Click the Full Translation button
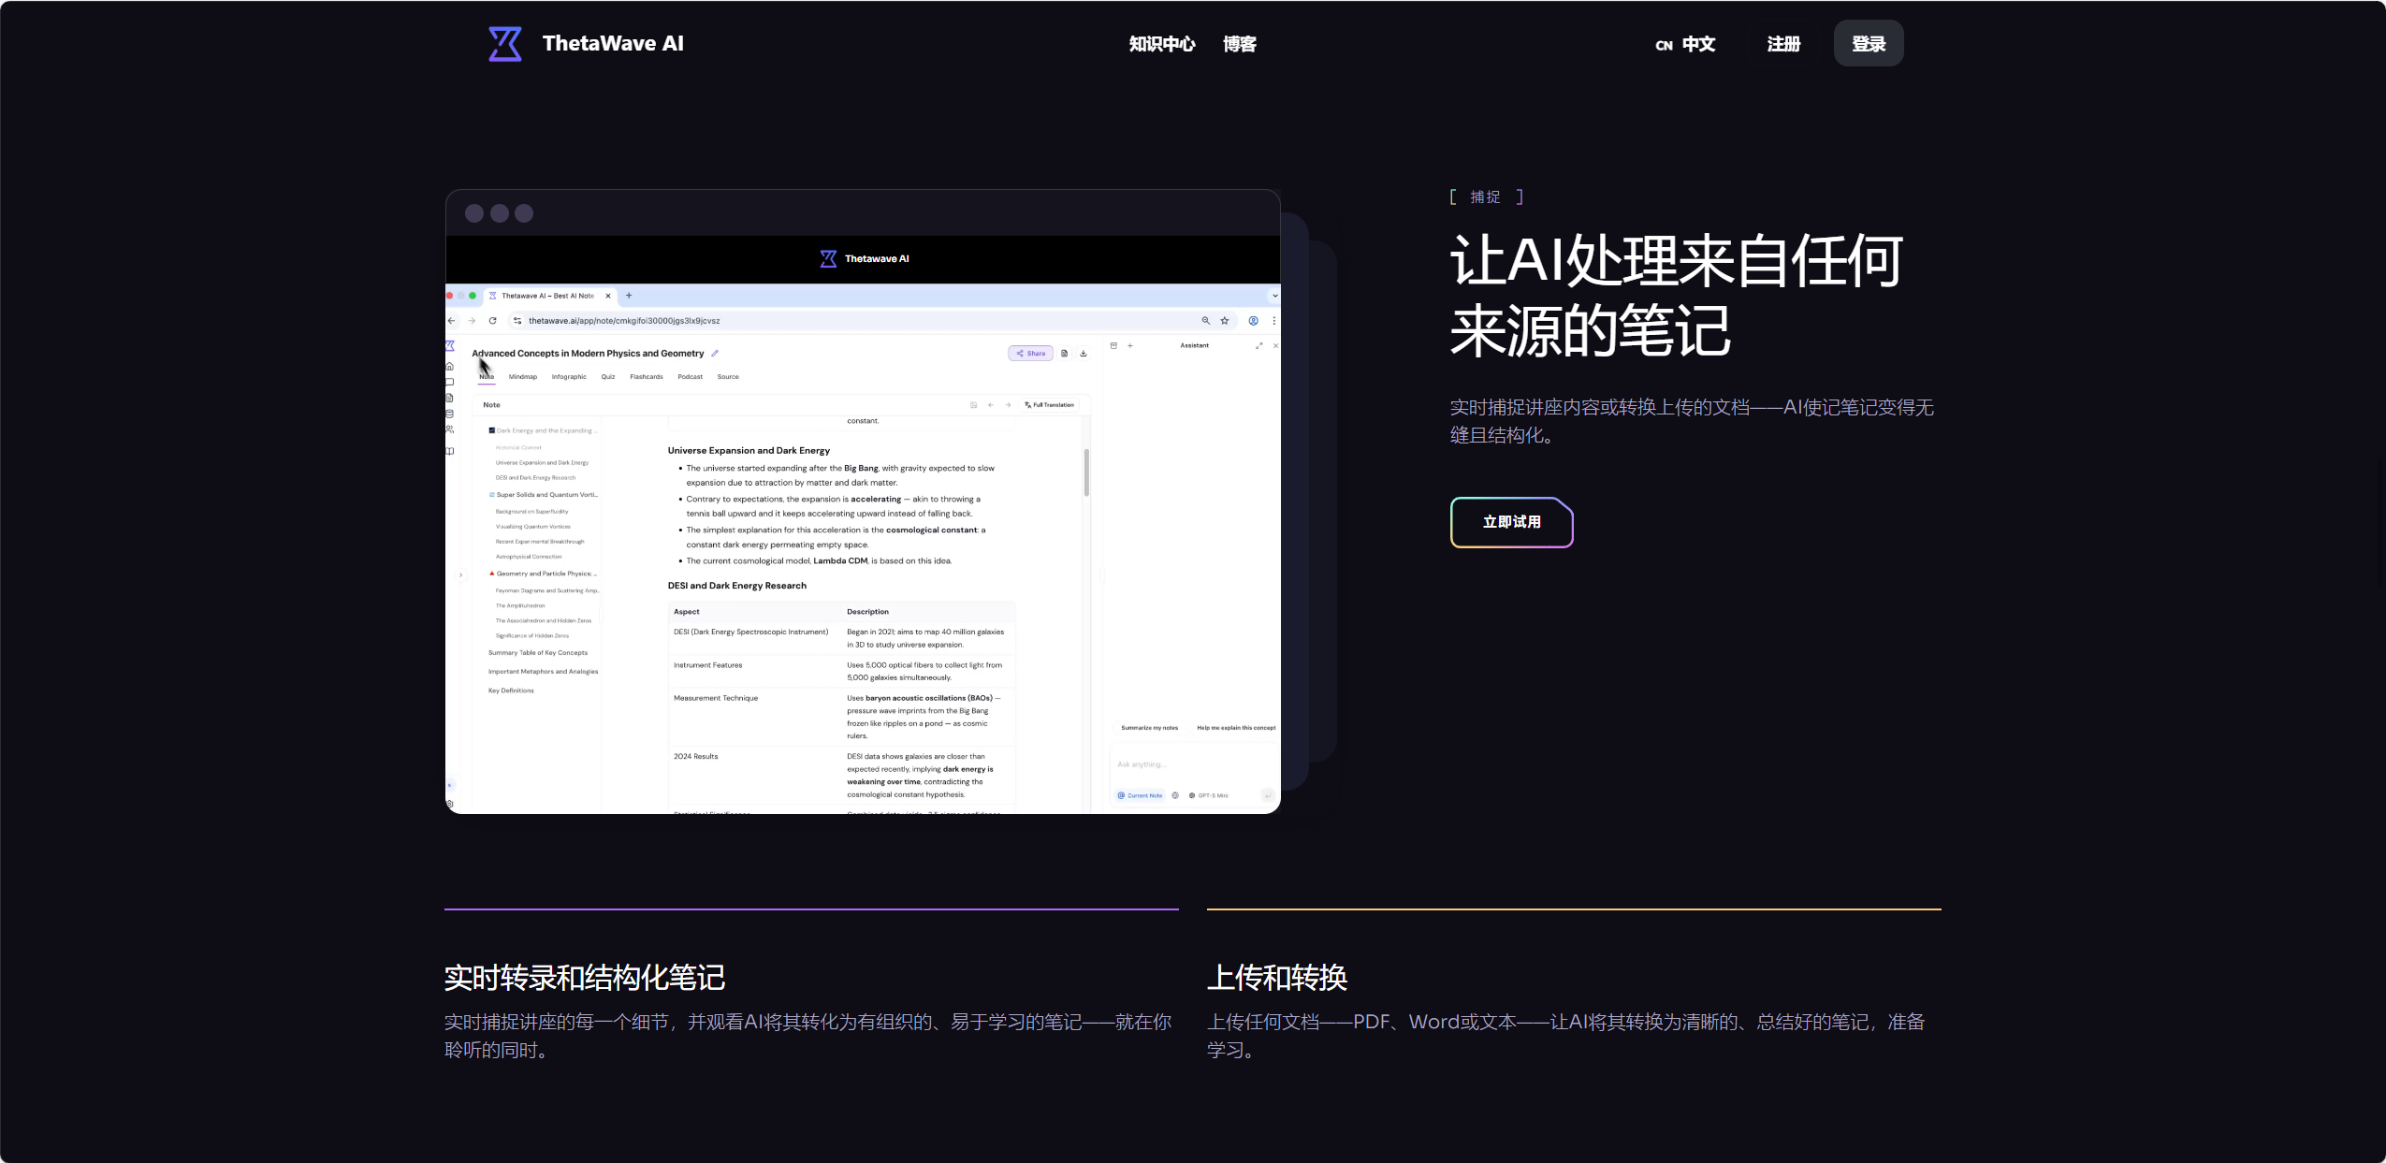 [1050, 405]
